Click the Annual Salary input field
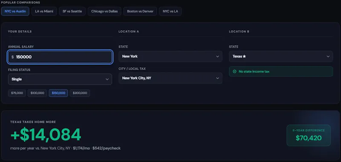341x162 pixels. click(x=60, y=57)
